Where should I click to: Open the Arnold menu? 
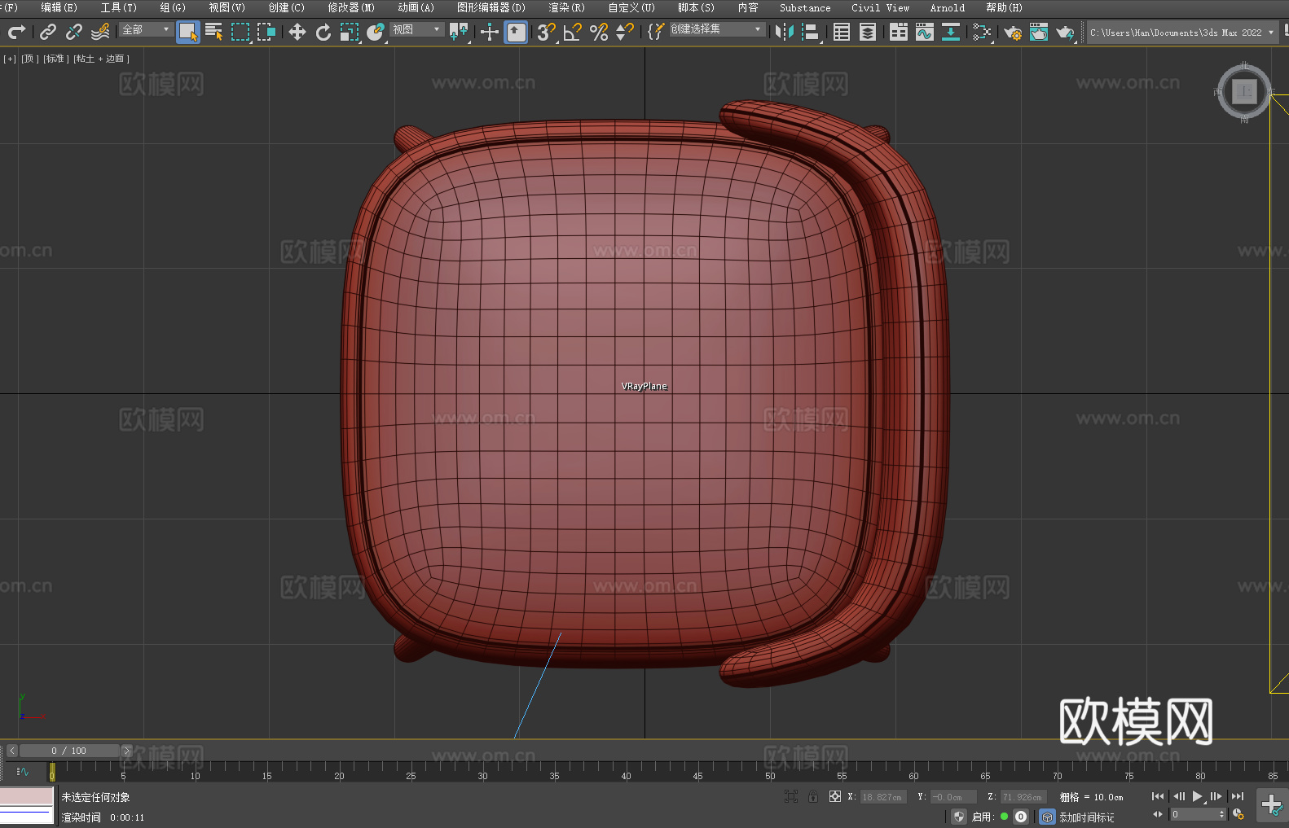947,7
